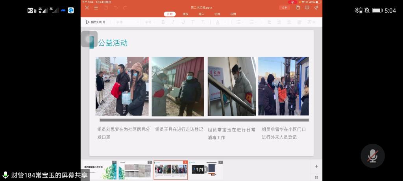
Task: Open the bullet list dropdown
Action: (240, 22)
